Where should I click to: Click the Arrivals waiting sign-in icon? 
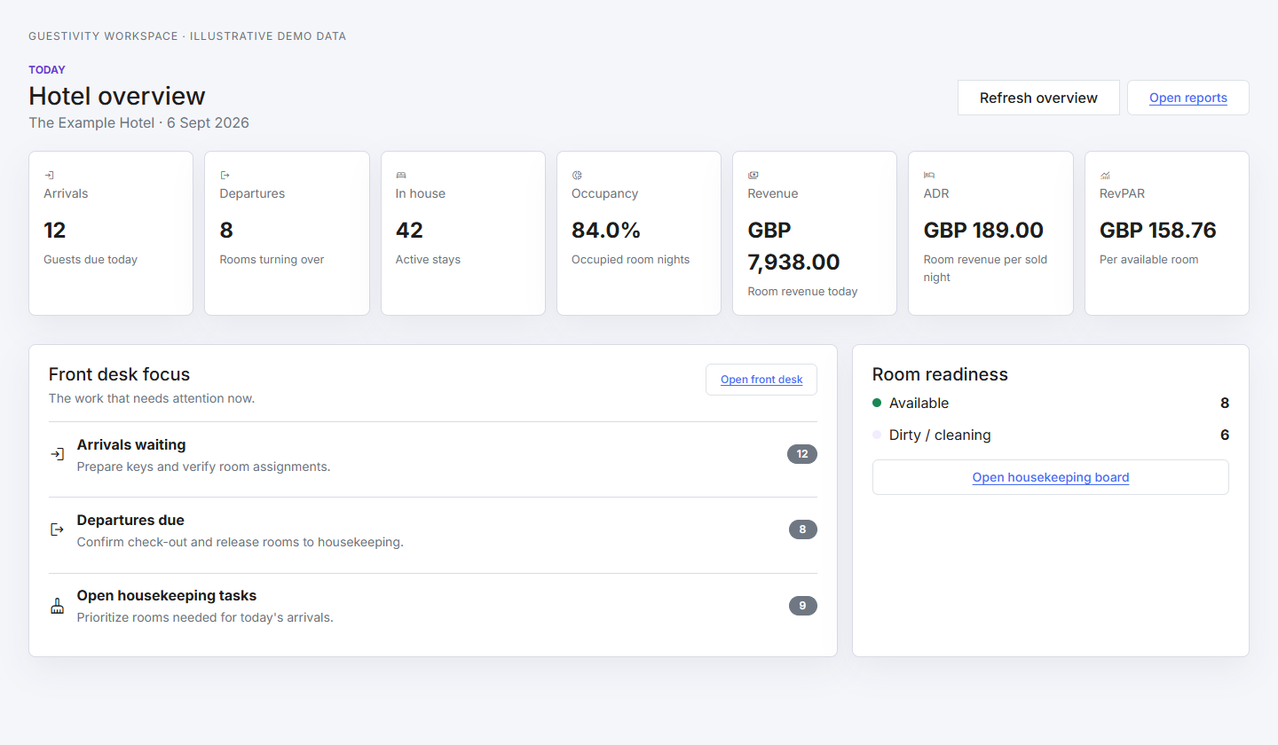pyautogui.click(x=57, y=454)
